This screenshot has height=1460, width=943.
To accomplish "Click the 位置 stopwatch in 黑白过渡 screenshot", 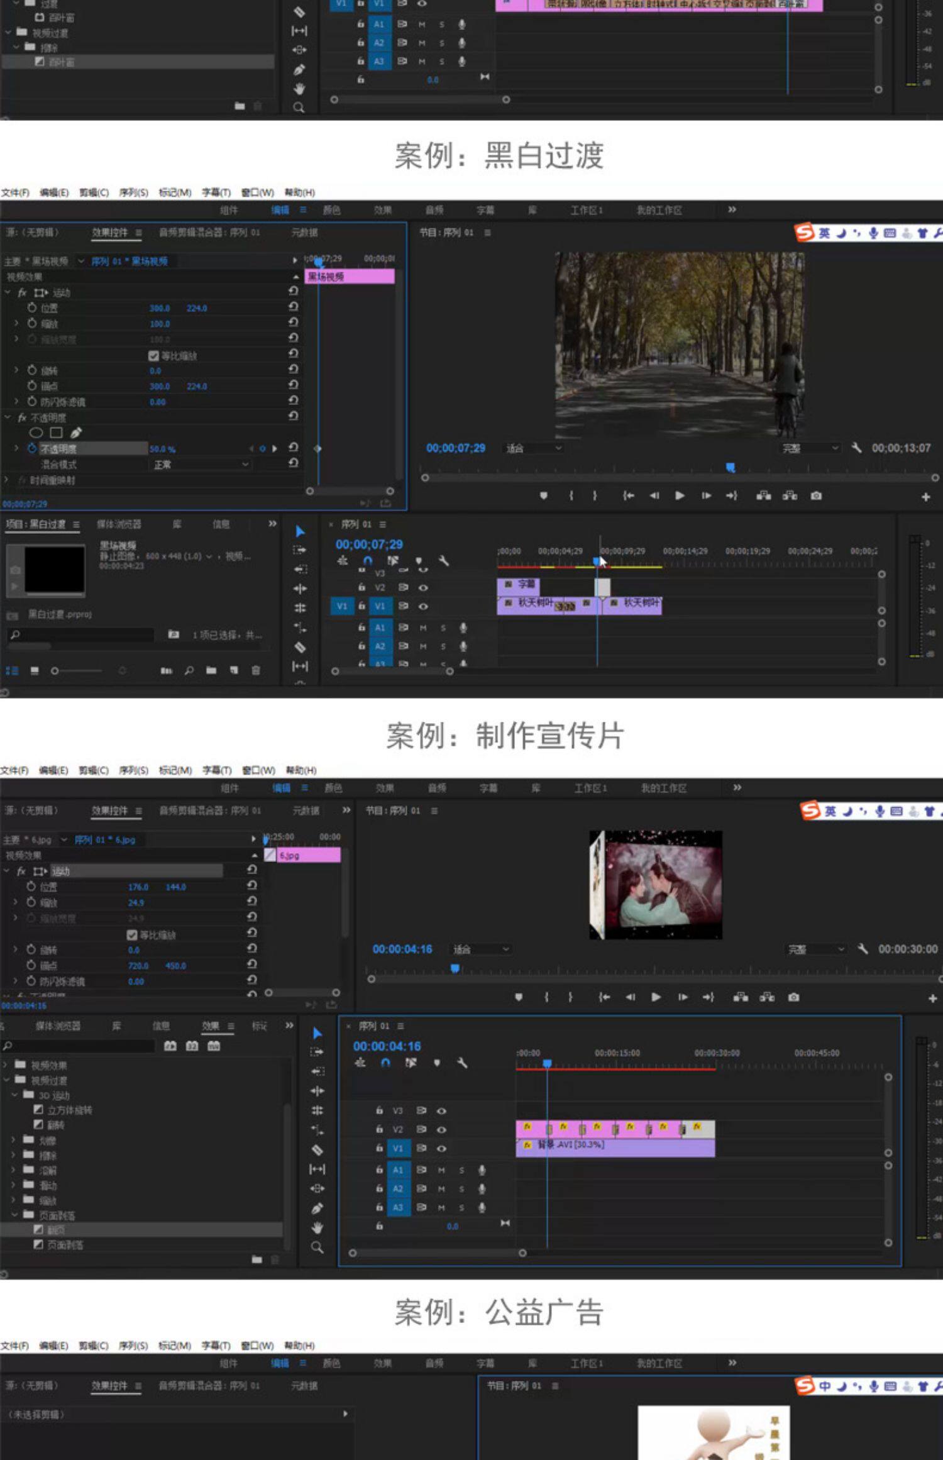I will [x=32, y=307].
